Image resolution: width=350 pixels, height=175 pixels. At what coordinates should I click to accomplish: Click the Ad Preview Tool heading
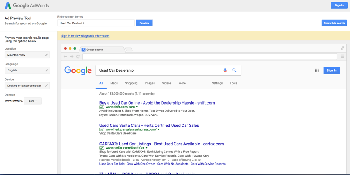click(18, 18)
